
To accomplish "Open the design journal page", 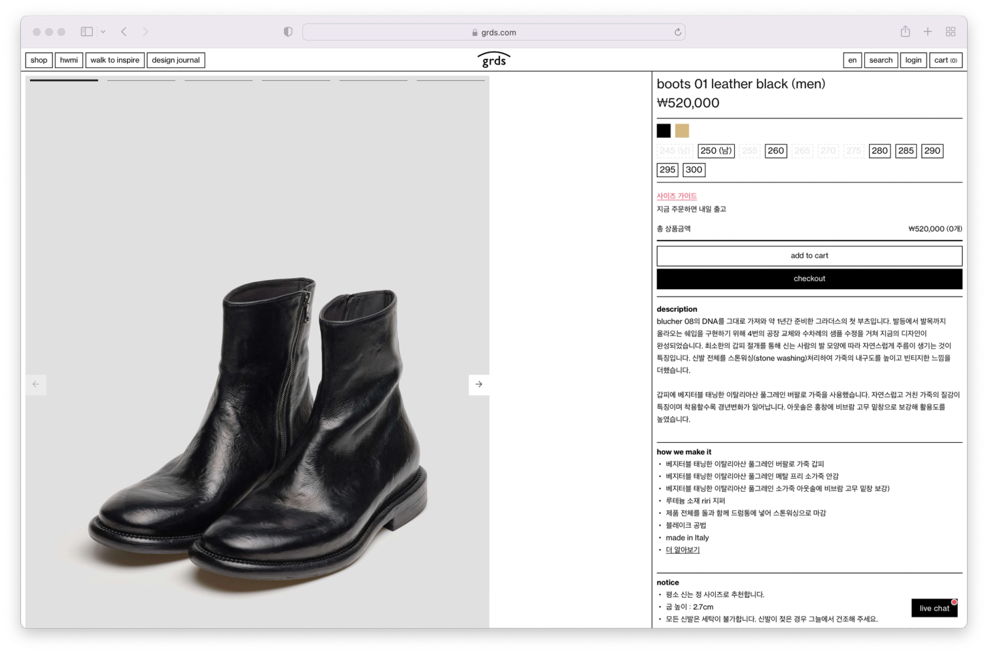I will coord(176,60).
